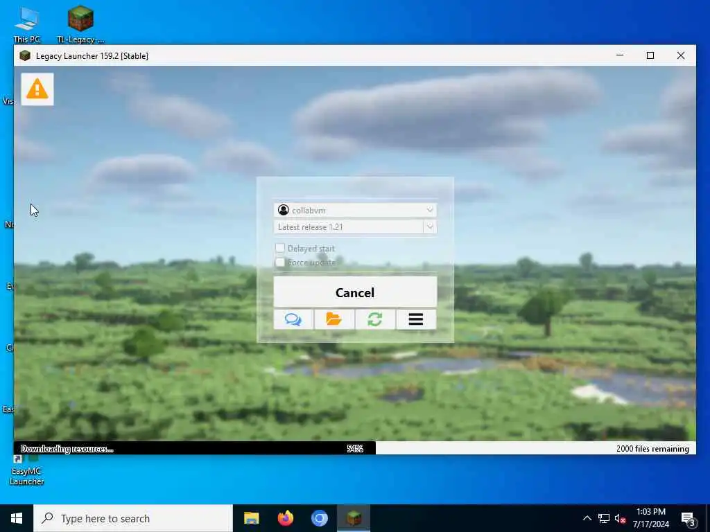Click the green refresh arrows button
Image resolution: width=710 pixels, height=532 pixels.
click(x=375, y=319)
